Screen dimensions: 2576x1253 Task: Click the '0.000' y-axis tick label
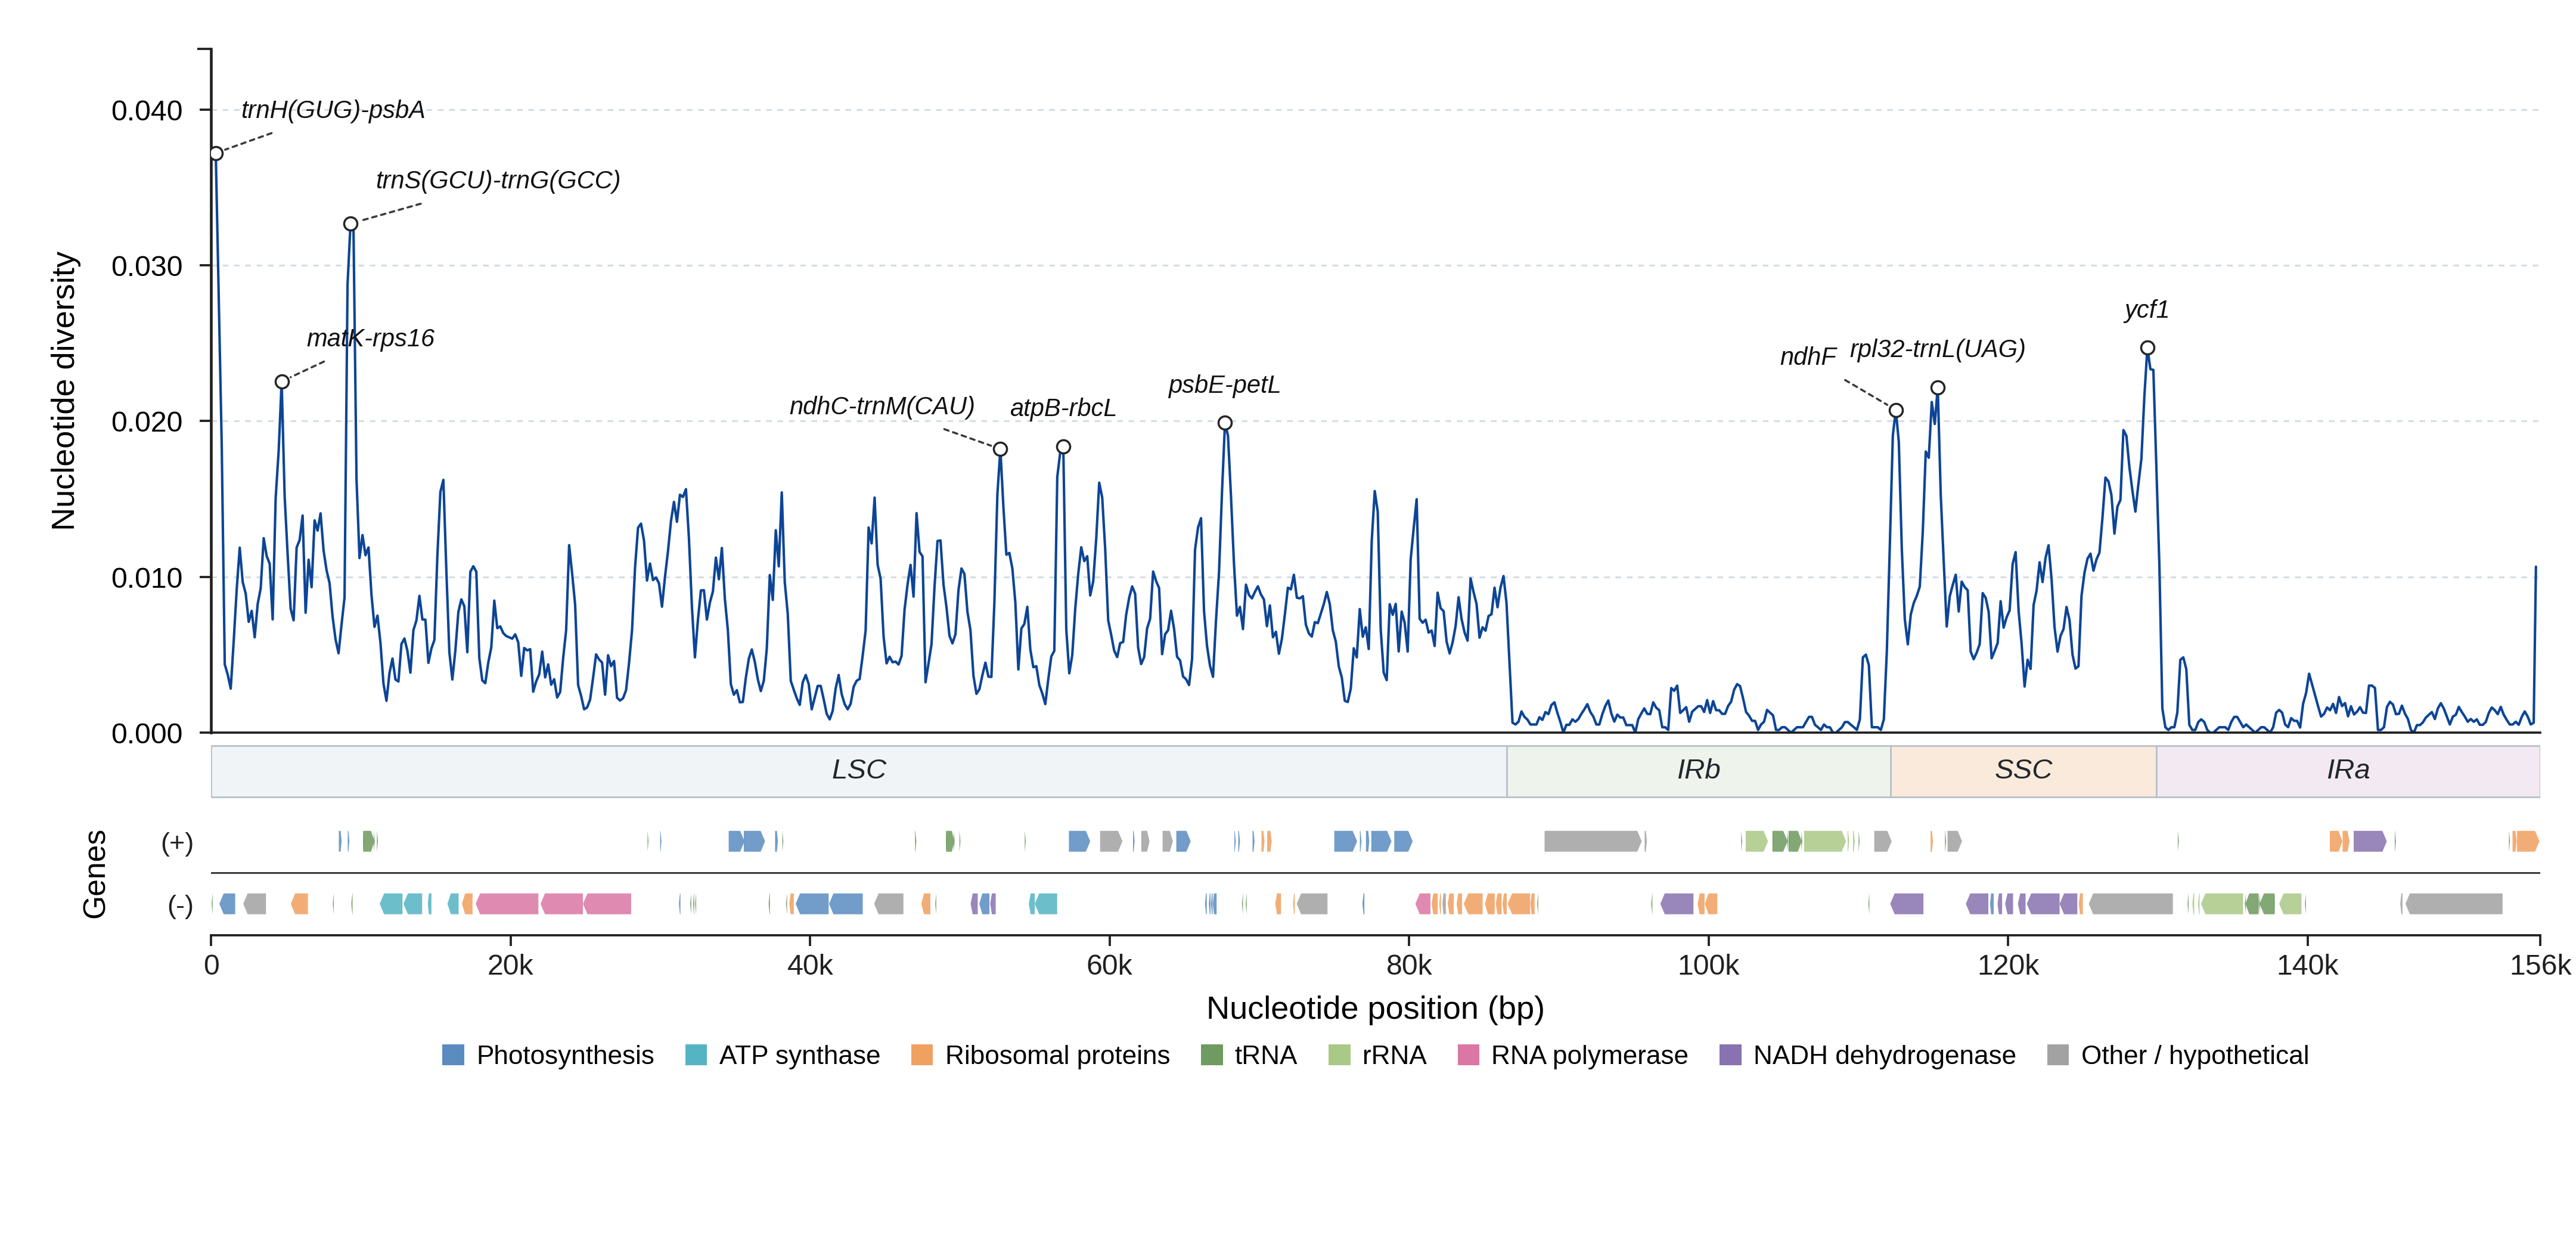[147, 734]
